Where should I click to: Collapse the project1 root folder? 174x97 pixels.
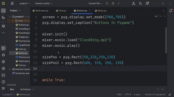point(10,17)
